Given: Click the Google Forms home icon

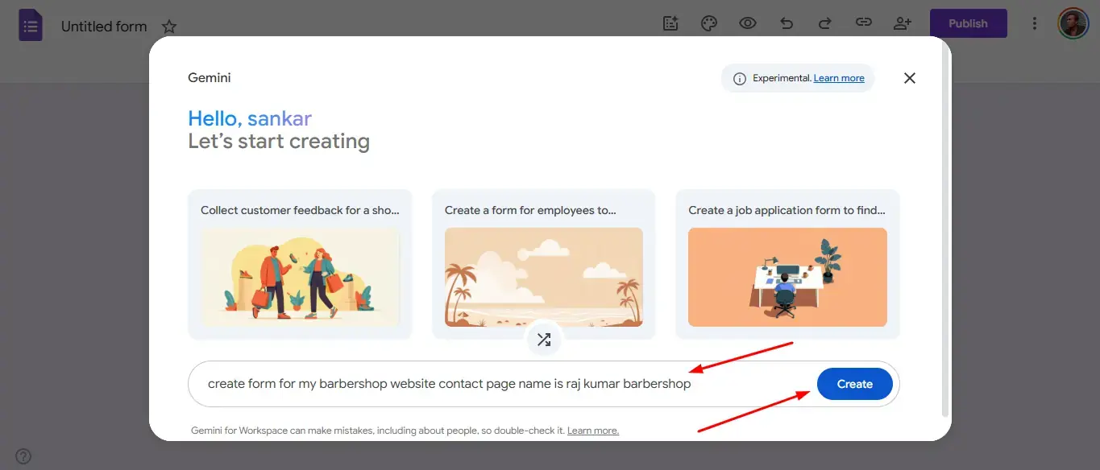Looking at the screenshot, I should [x=31, y=26].
